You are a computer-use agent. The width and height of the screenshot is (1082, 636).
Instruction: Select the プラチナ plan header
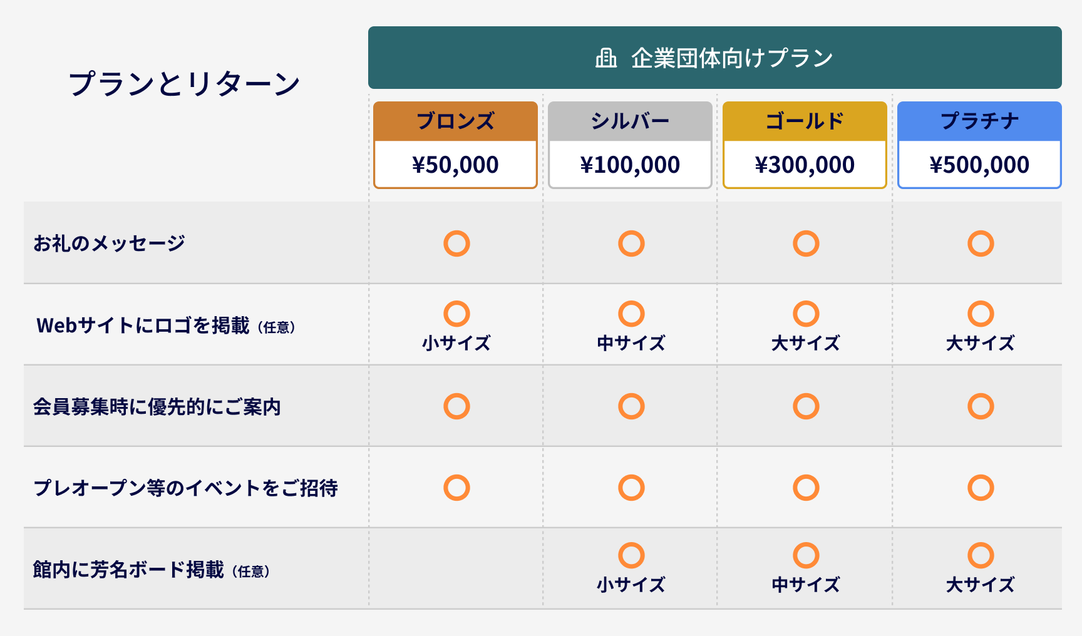[979, 121]
